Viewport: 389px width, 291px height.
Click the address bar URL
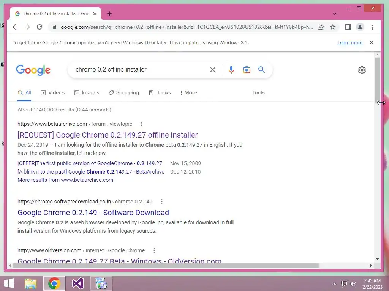pos(187,27)
